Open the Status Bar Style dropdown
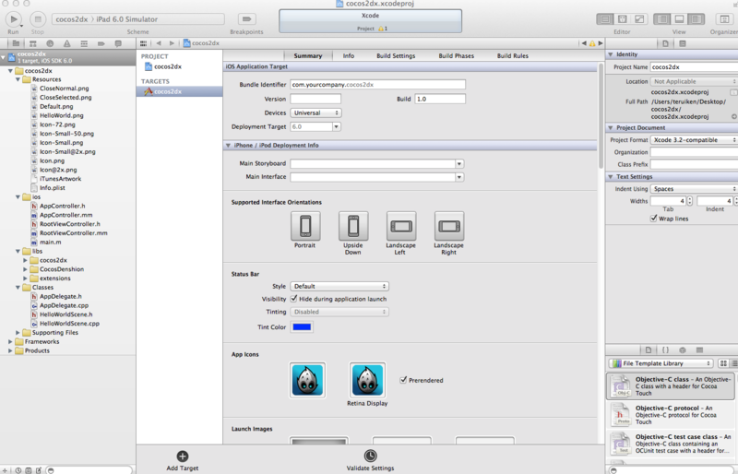 339,286
